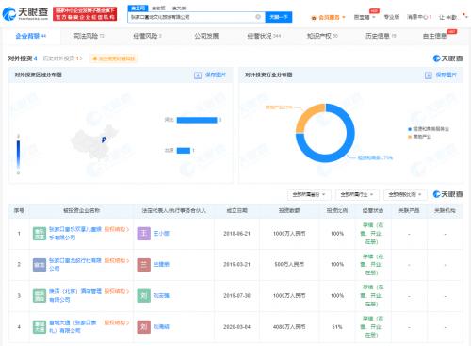Click the 北京 bar in the region chart
The image size is (471, 346).
[184, 151]
